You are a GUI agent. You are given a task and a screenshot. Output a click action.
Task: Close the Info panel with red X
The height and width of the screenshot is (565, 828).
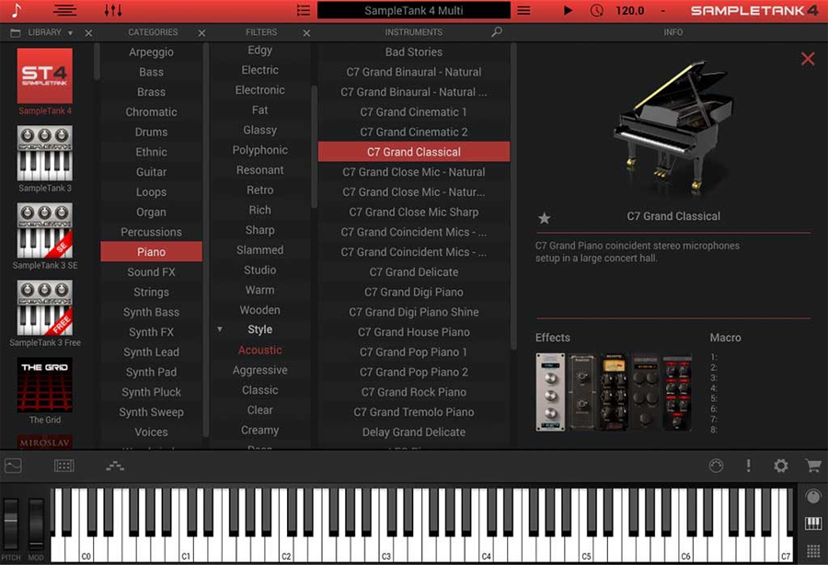[x=808, y=58]
